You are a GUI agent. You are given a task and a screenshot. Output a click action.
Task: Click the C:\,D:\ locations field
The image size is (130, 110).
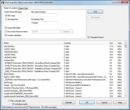point(46,32)
